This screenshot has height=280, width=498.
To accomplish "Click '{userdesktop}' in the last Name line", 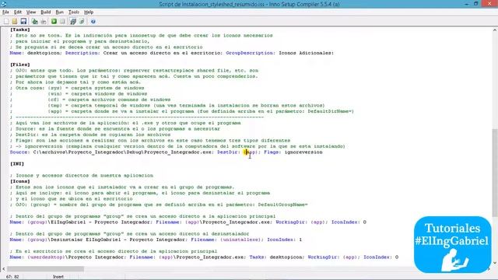I will click(x=46, y=257).
